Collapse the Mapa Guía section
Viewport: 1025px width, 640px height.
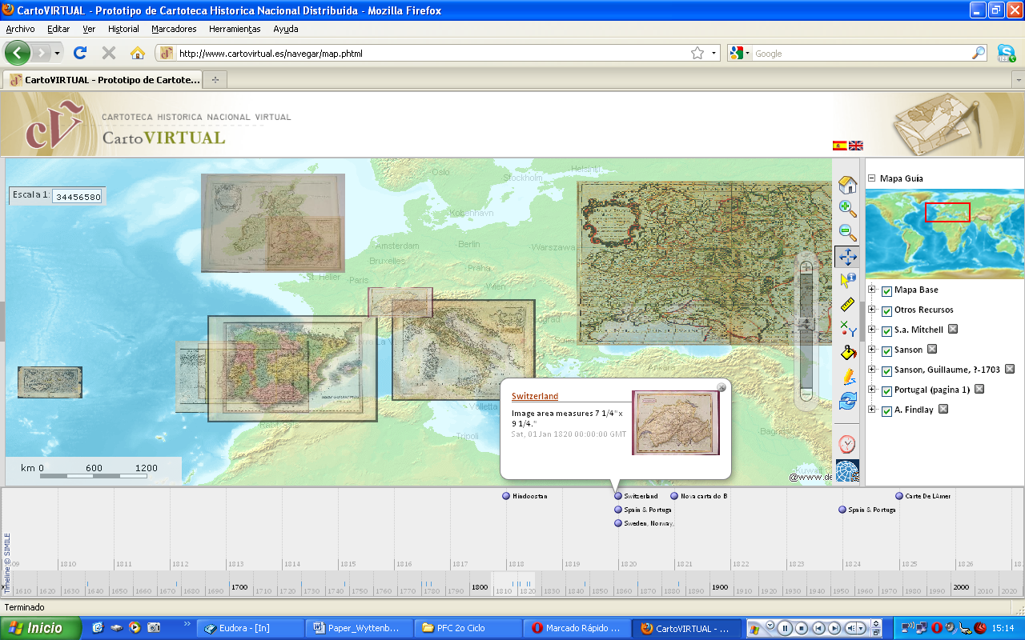point(871,178)
